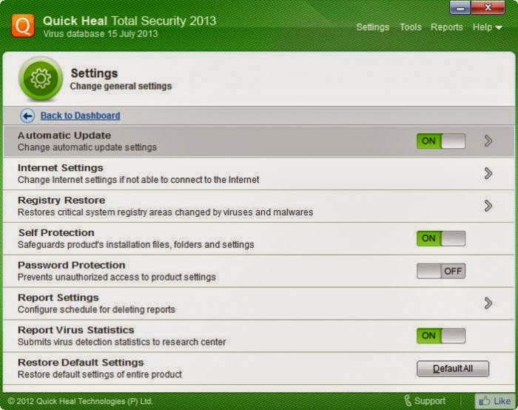Click the thumbs-up Like button
518x410 pixels.
pyautogui.click(x=494, y=401)
